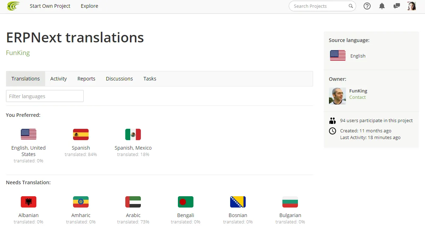Open FunKing owner photo thumbnail
425x234 pixels.
tap(337, 96)
